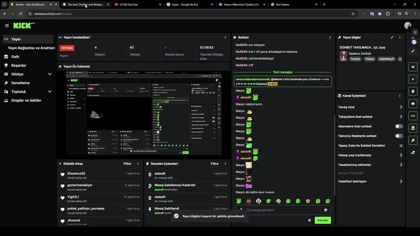Open the browser extensions puzzle icon
The width and height of the screenshot is (420, 236).
click(388, 14)
